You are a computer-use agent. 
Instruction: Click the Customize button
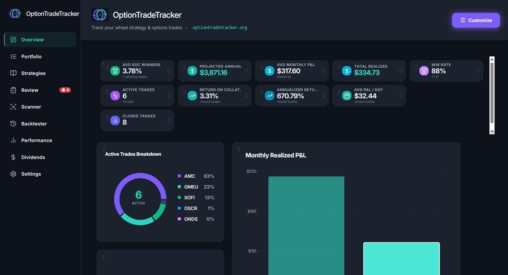476,20
